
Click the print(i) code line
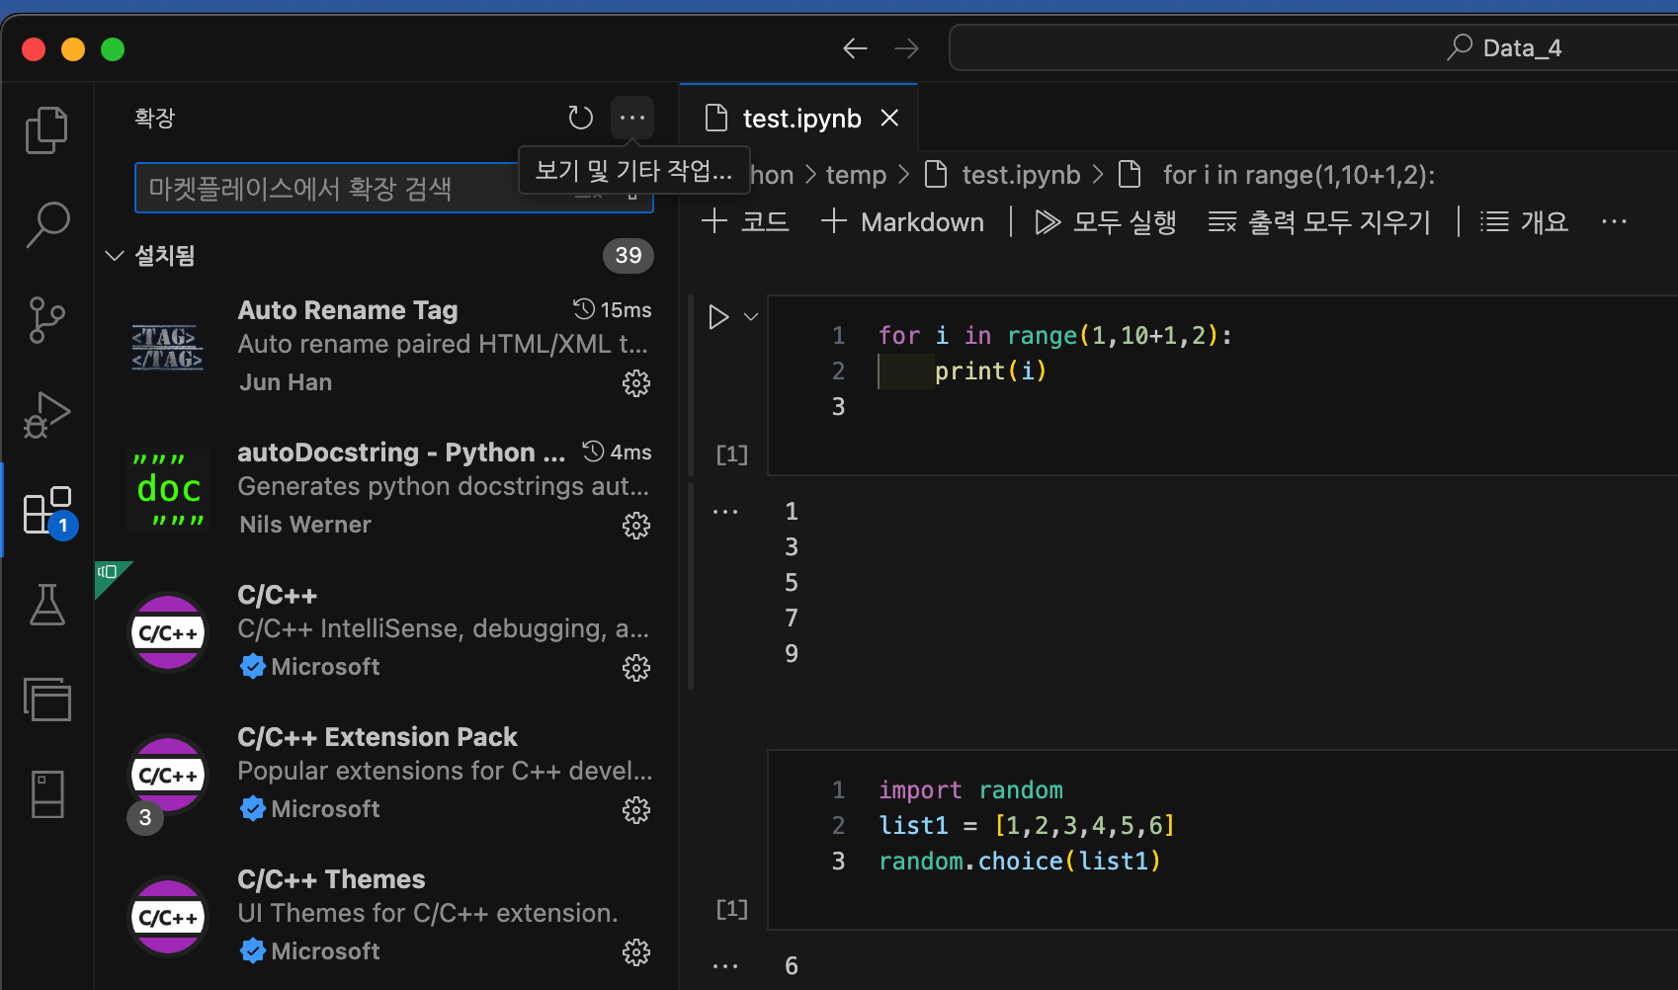(990, 371)
